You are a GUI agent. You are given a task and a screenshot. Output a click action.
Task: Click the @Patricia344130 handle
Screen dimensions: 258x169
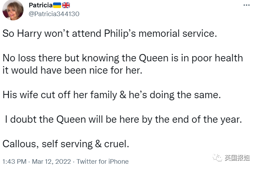[54, 14]
